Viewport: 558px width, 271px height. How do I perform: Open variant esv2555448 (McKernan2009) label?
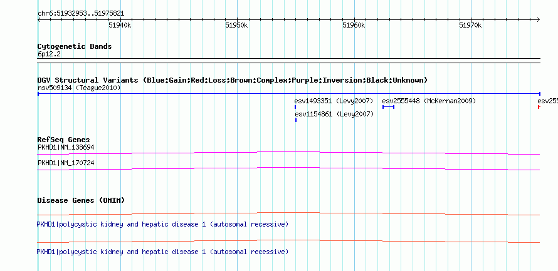(x=429, y=101)
